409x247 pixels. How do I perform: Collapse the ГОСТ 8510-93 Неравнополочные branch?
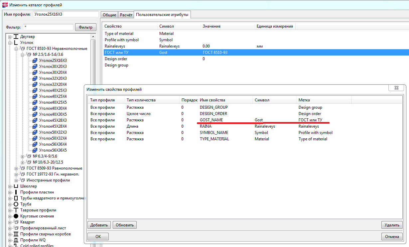pos(16,49)
